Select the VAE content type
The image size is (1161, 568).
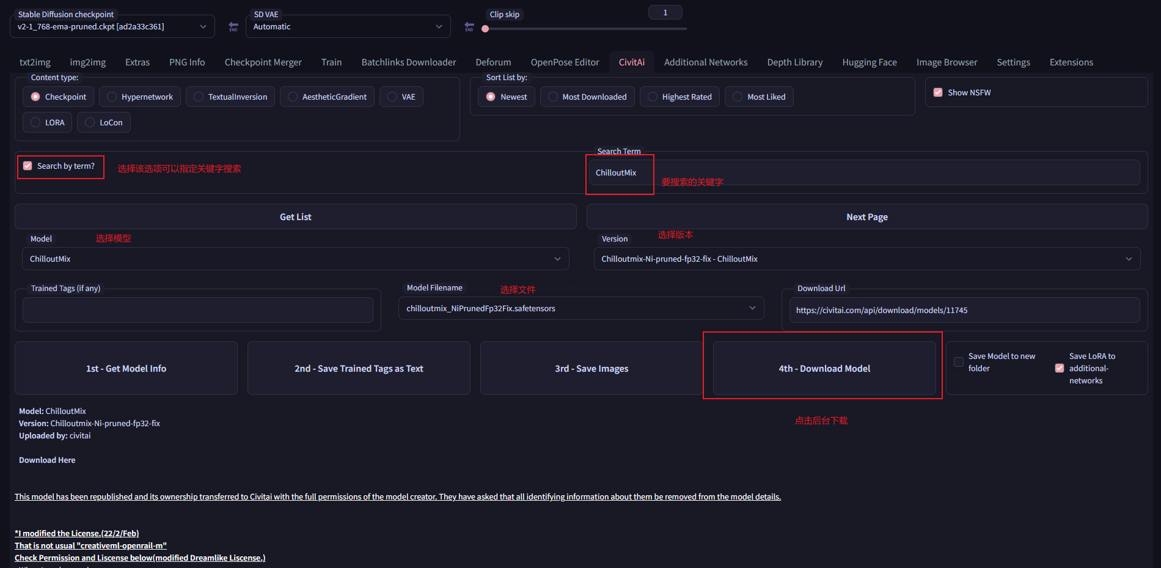[401, 97]
